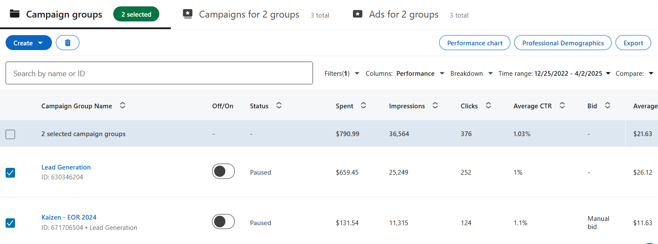Enable the Kaizen - EOR 2024 toggle

pyautogui.click(x=223, y=222)
